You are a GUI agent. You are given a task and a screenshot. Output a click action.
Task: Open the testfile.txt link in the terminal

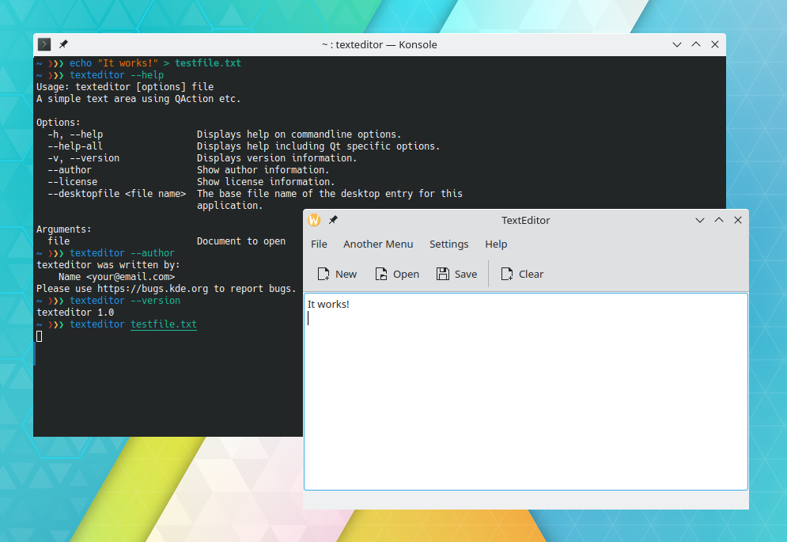163,324
